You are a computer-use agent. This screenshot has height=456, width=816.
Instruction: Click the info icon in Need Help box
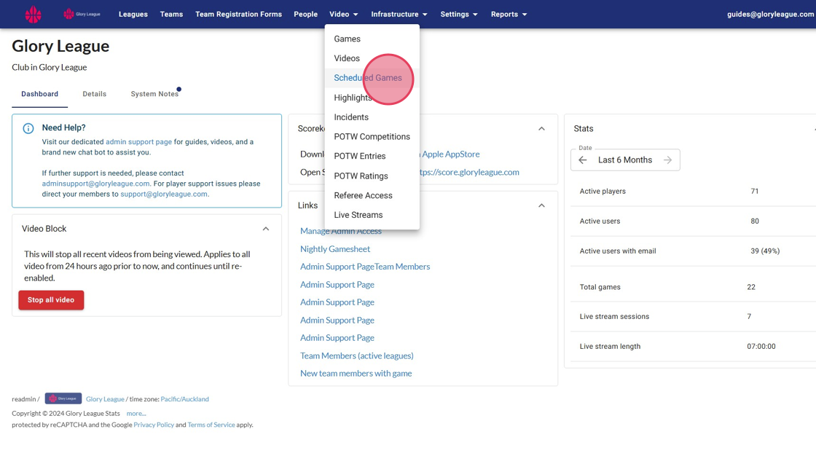point(28,128)
